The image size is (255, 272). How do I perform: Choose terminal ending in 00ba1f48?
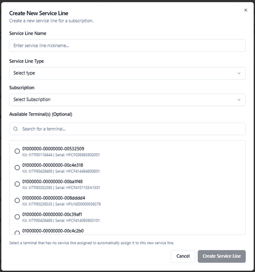pyautogui.click(x=17, y=184)
